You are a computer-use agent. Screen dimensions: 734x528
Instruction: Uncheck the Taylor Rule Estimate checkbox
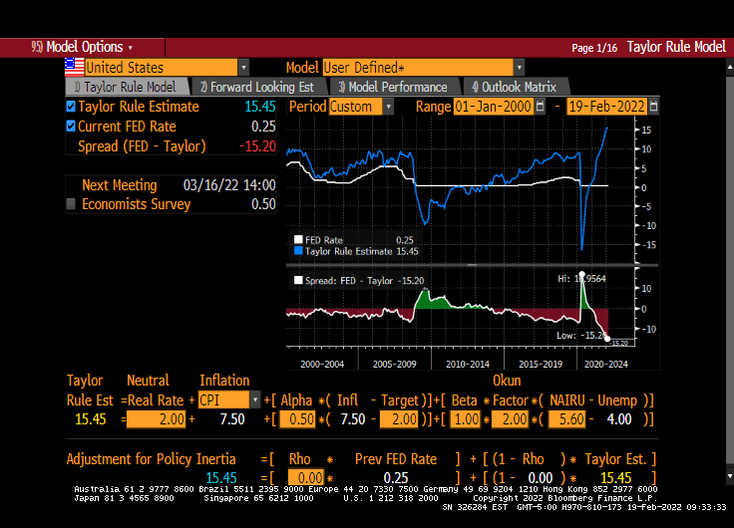tap(71, 107)
